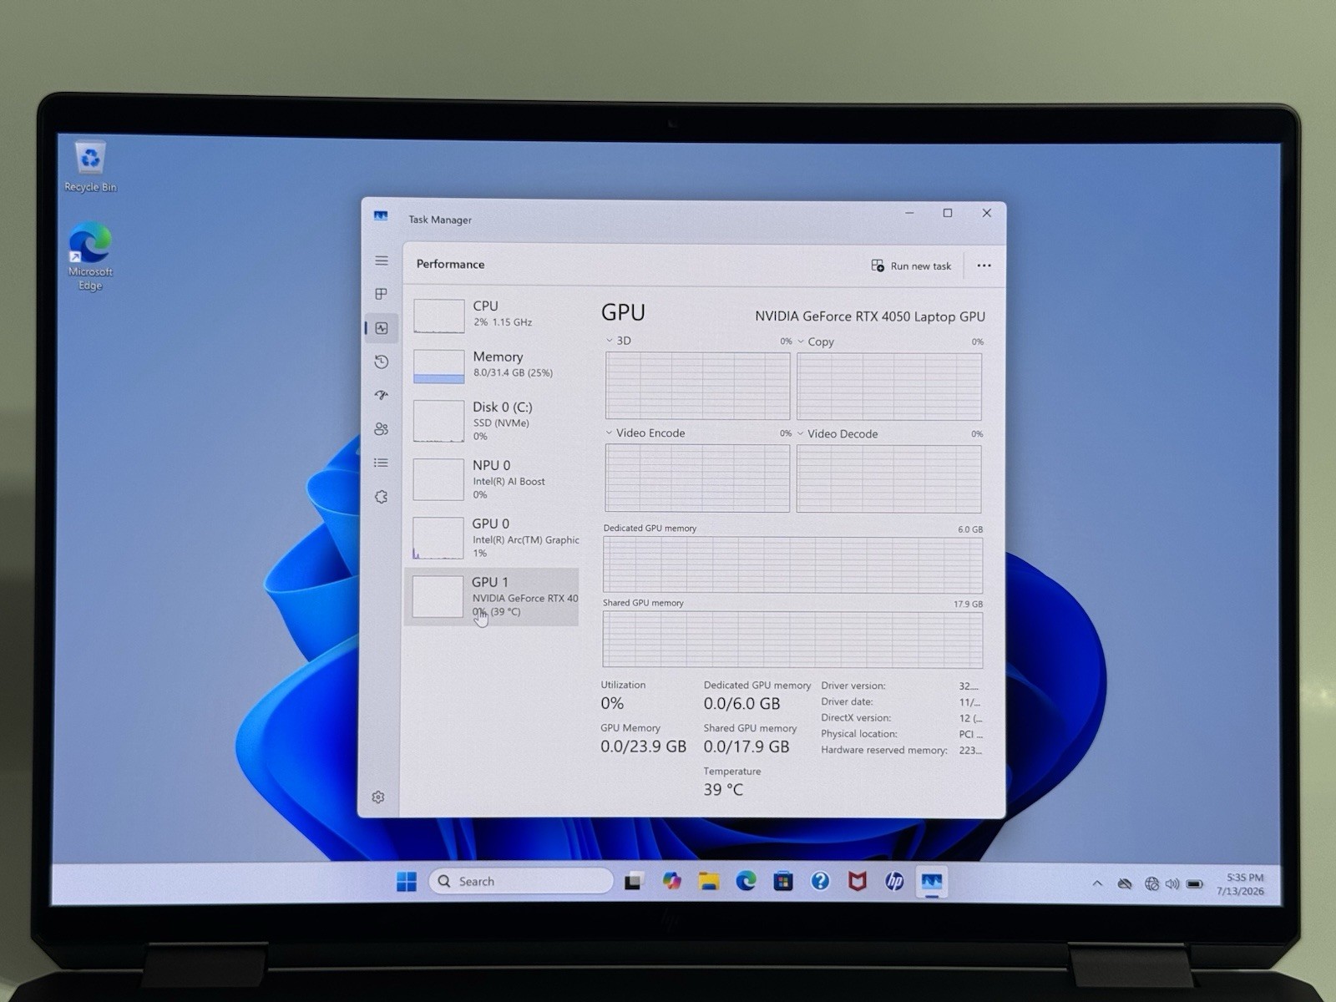Image resolution: width=1336 pixels, height=1002 pixels.
Task: Click the 0.0/17.9 GB shared memory value
Action: pos(746,746)
